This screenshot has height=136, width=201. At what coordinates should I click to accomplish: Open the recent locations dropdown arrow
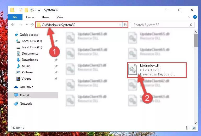click(x=27, y=25)
